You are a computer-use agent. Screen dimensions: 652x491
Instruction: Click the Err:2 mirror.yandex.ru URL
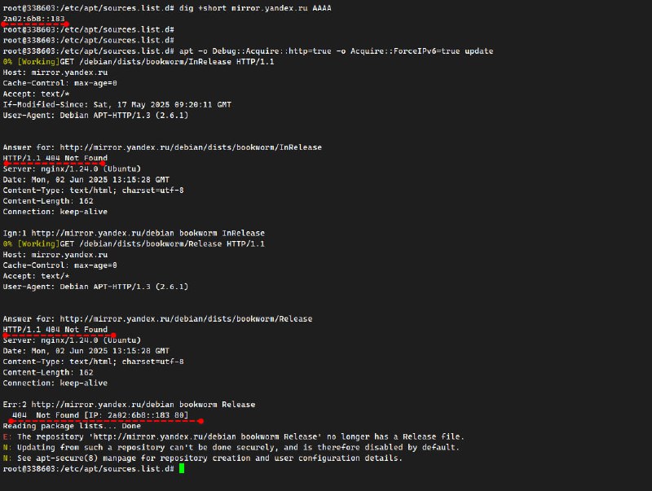tap(103, 404)
